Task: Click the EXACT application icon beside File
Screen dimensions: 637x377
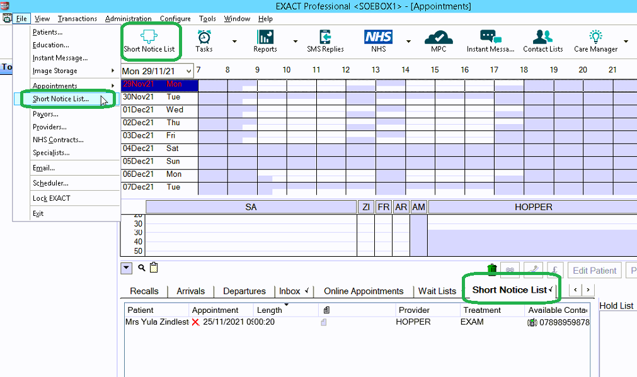Action: coord(6,18)
